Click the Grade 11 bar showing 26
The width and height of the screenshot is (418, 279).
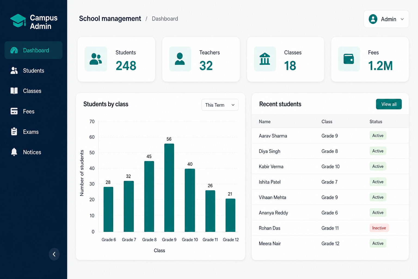tap(210, 211)
